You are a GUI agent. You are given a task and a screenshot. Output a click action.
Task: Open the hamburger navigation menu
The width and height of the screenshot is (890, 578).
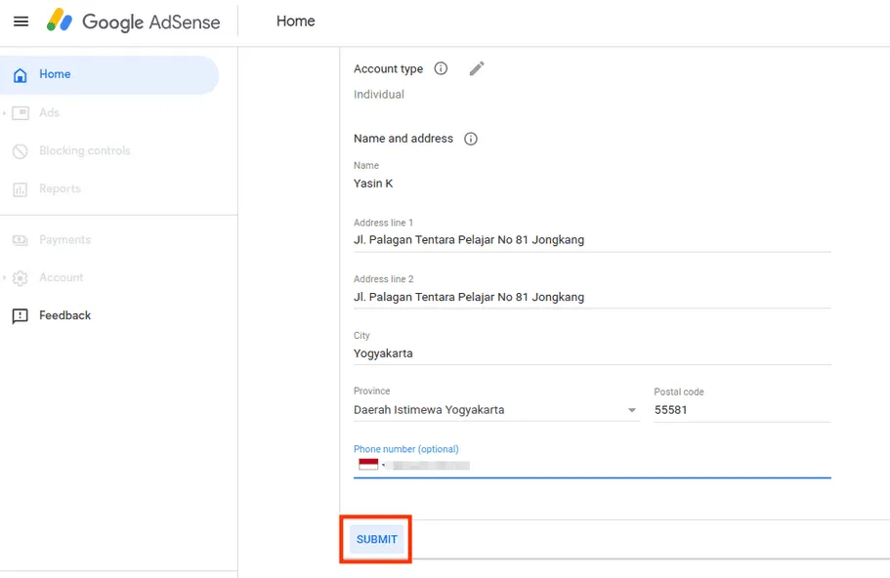click(x=21, y=21)
